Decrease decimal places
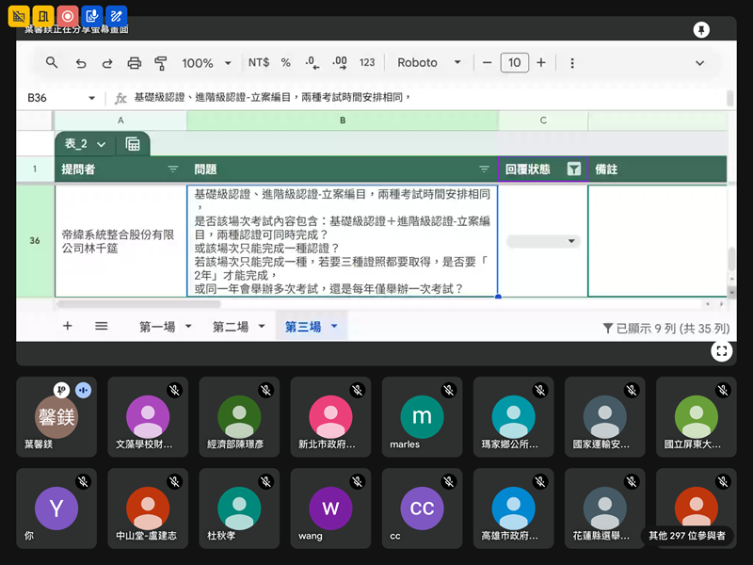Image resolution: width=753 pixels, height=565 pixels. [312, 62]
